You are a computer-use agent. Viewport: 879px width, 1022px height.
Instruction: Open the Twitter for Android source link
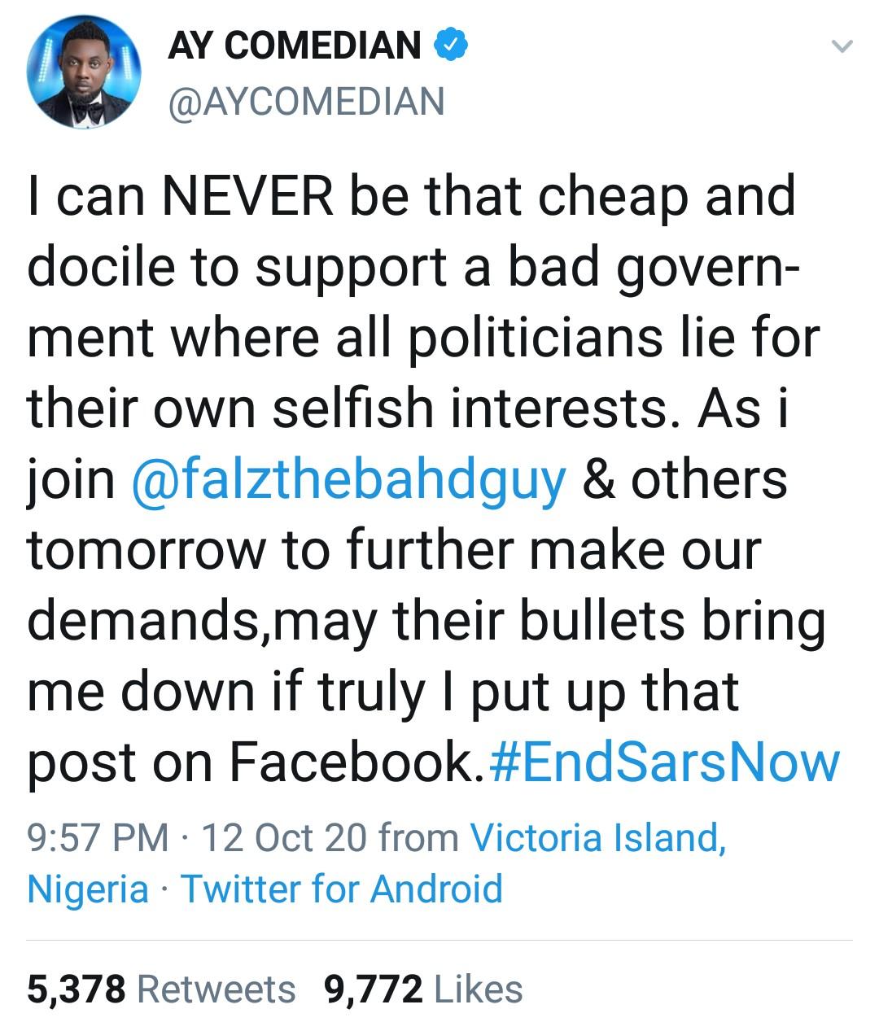342,889
